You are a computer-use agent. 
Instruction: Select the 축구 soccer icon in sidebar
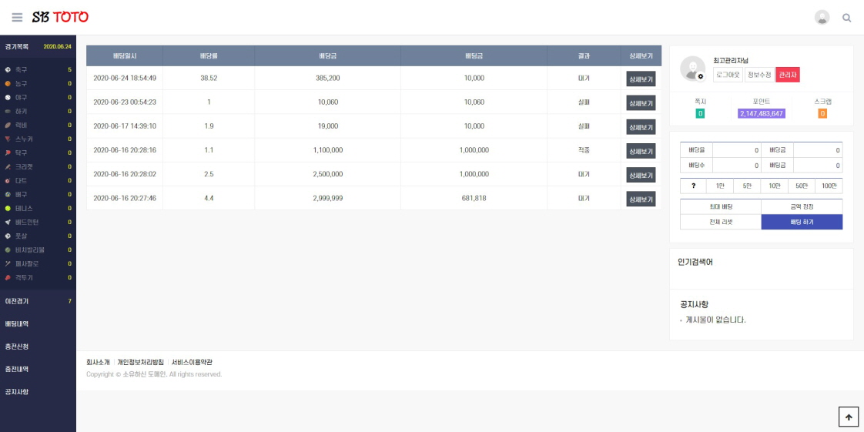[8, 70]
